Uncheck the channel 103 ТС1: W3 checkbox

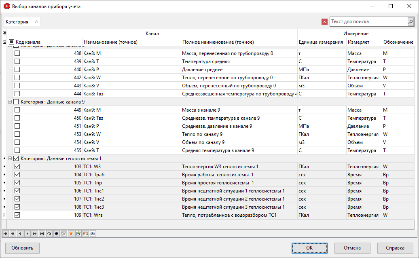pyautogui.click(x=17, y=167)
